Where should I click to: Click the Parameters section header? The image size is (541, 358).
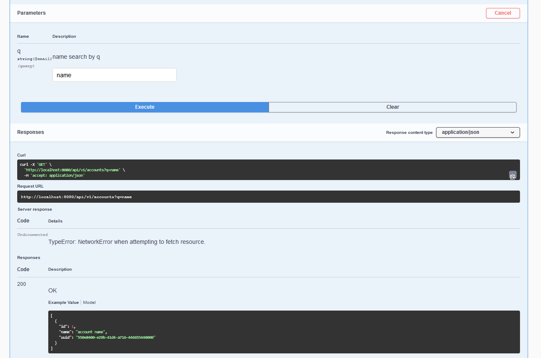31,13
